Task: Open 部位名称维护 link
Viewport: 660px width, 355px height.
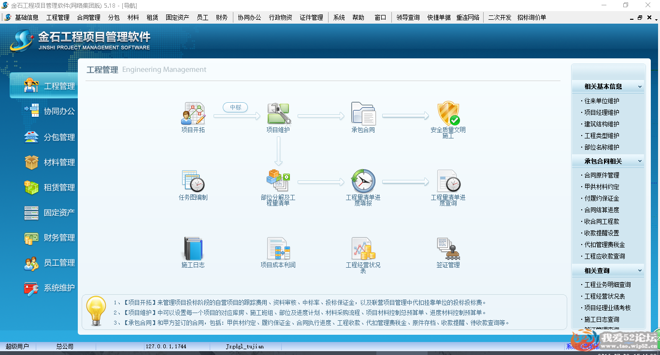Action: click(x=602, y=148)
